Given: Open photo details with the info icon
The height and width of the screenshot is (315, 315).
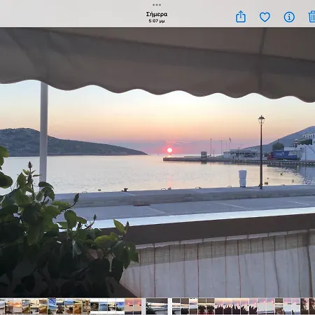Looking at the screenshot, I should (289, 17).
